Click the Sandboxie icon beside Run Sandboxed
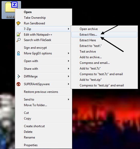Viewport: 140px width, 149px height. pyautogui.click(x=18, y=23)
